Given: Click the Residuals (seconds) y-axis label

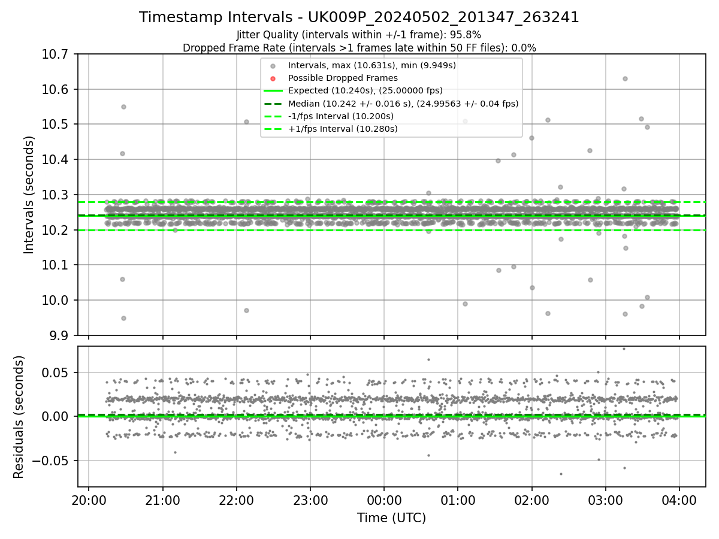Looking at the screenshot, I should [19, 417].
